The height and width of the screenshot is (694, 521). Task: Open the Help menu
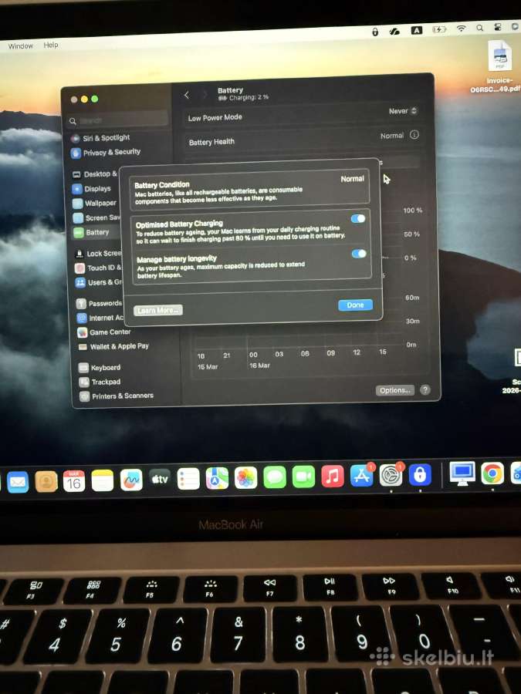[x=50, y=45]
